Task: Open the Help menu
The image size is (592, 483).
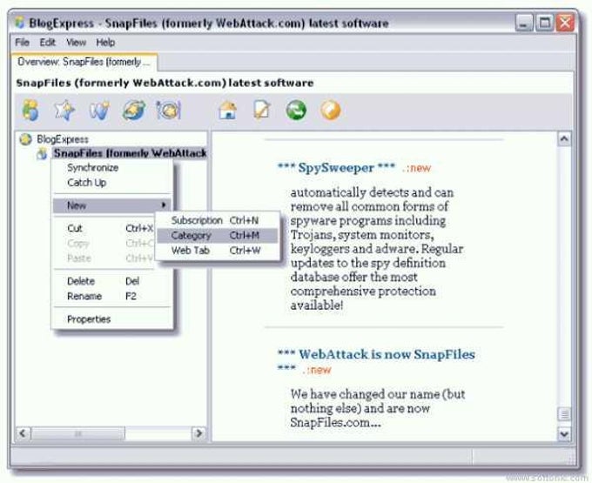Action: [105, 43]
